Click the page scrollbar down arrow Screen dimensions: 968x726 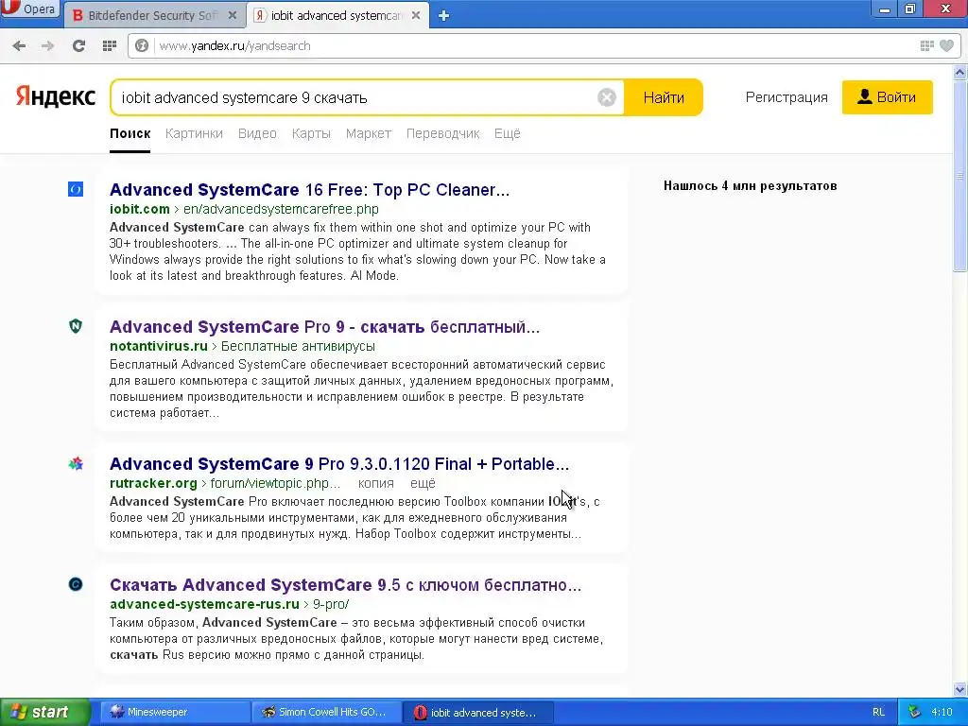pos(960,690)
